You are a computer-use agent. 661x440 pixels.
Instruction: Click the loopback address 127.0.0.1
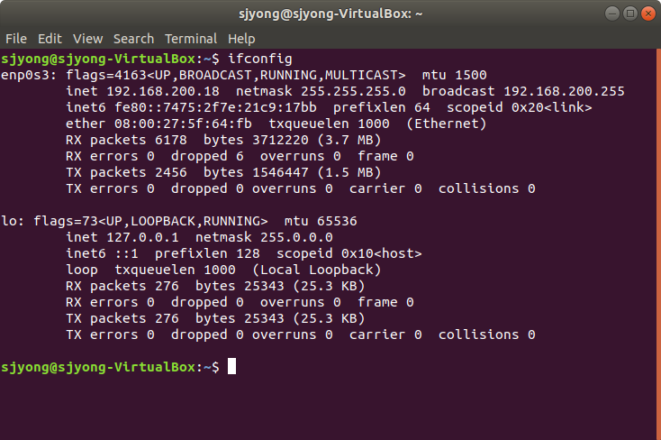(x=142, y=237)
